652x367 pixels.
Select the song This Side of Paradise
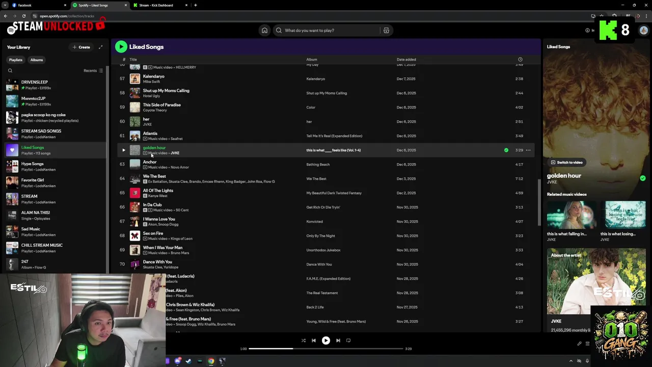coord(161,105)
